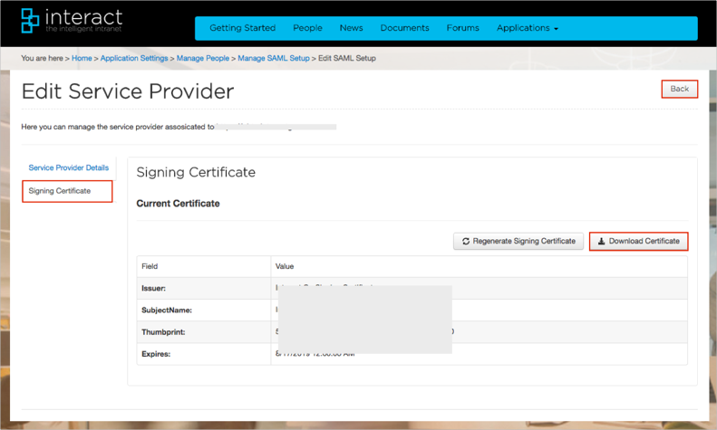Select the Thumbprint field row
717x430 pixels.
click(x=160, y=331)
